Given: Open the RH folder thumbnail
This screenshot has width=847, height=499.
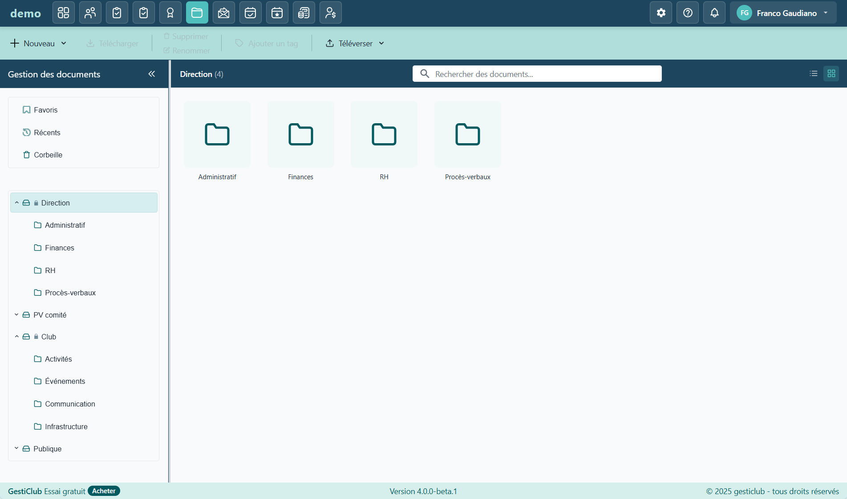Looking at the screenshot, I should [x=384, y=134].
